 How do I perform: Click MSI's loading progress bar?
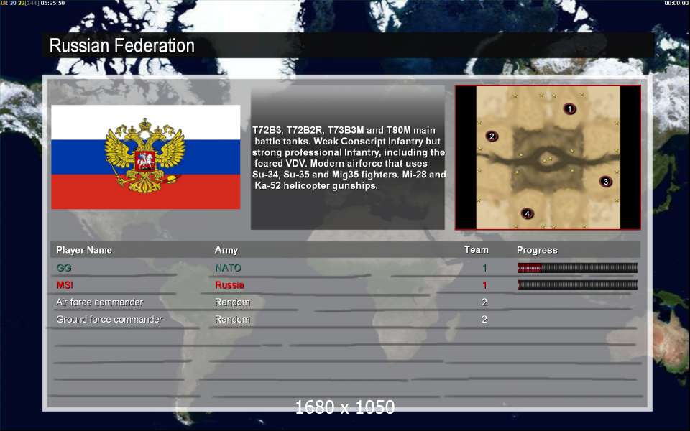tap(577, 285)
